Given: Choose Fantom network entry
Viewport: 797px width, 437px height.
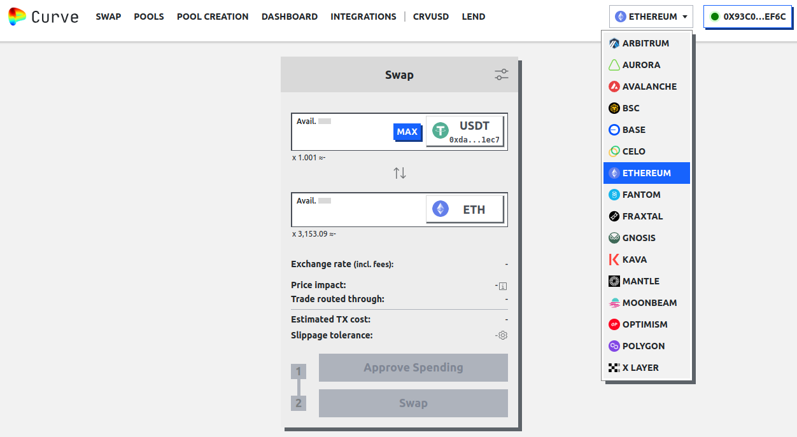Looking at the screenshot, I should tap(647, 195).
